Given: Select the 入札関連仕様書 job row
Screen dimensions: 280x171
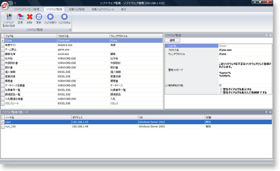Looking at the screenshot, I should click(x=83, y=99).
